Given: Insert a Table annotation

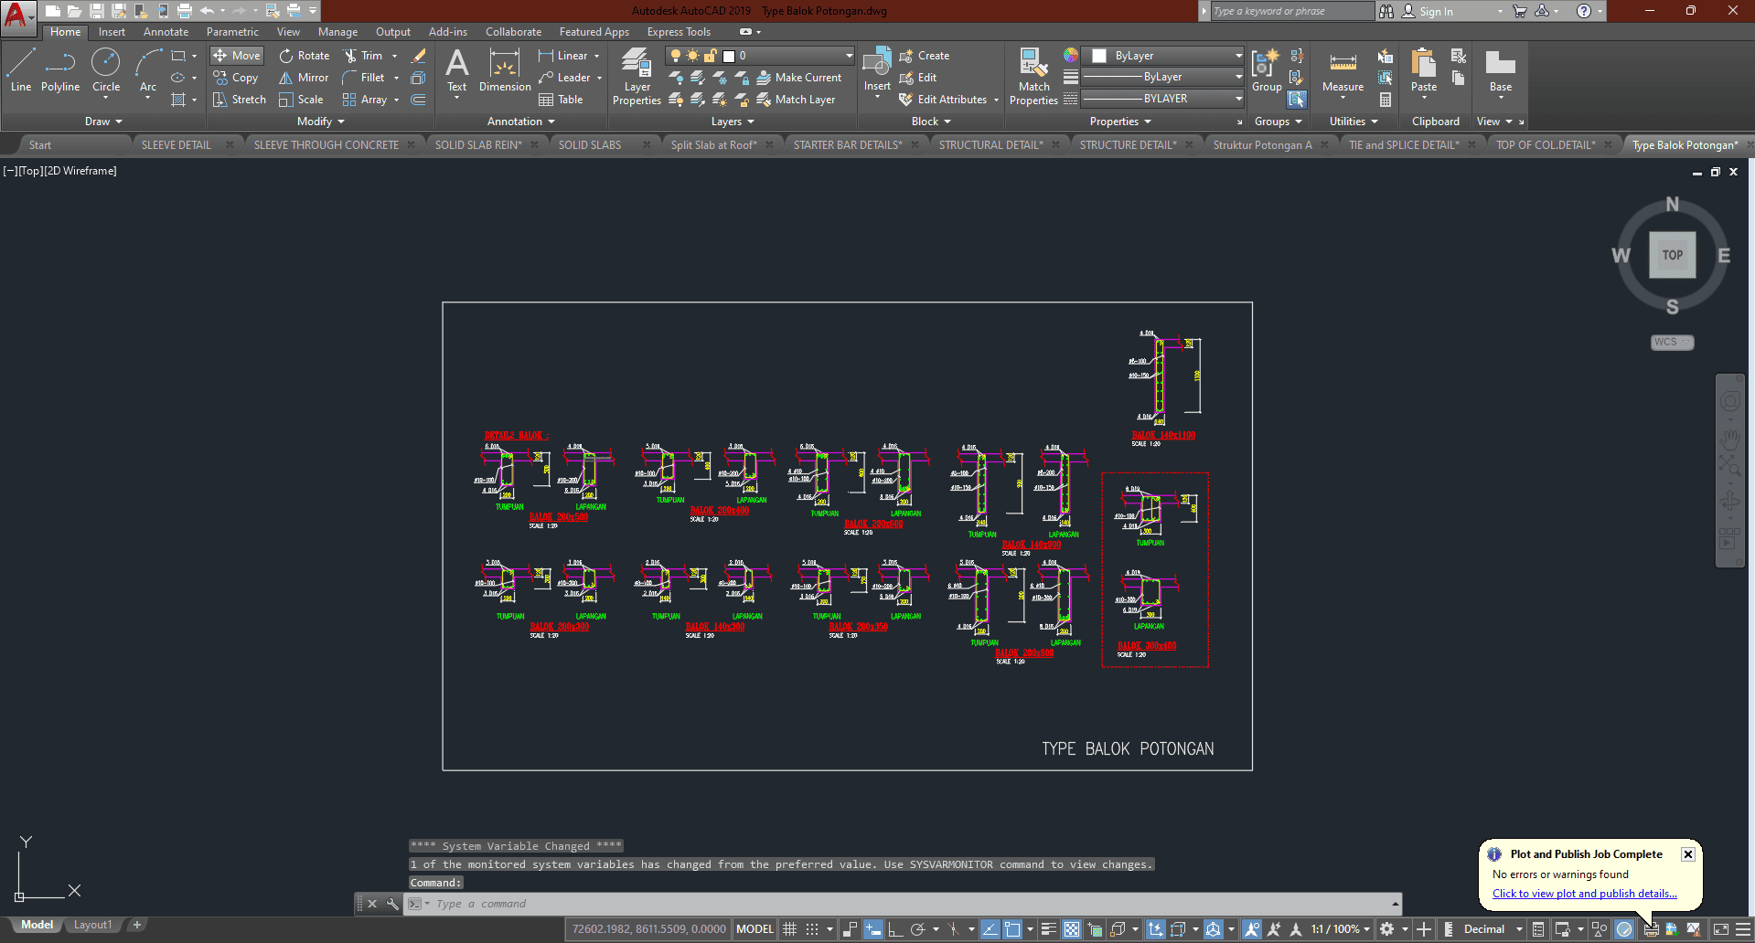Looking at the screenshot, I should click(x=561, y=100).
